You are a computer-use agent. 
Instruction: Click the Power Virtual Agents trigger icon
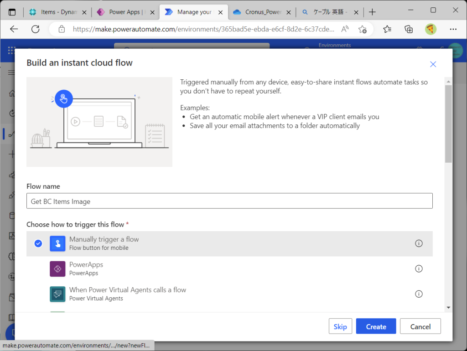(x=57, y=294)
